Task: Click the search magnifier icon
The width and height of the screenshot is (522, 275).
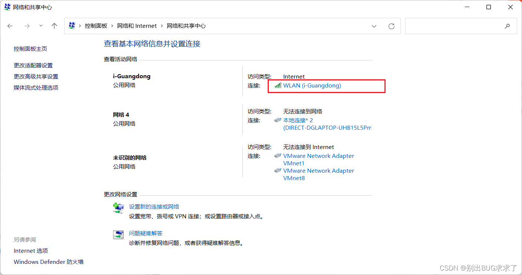Action: point(507,26)
